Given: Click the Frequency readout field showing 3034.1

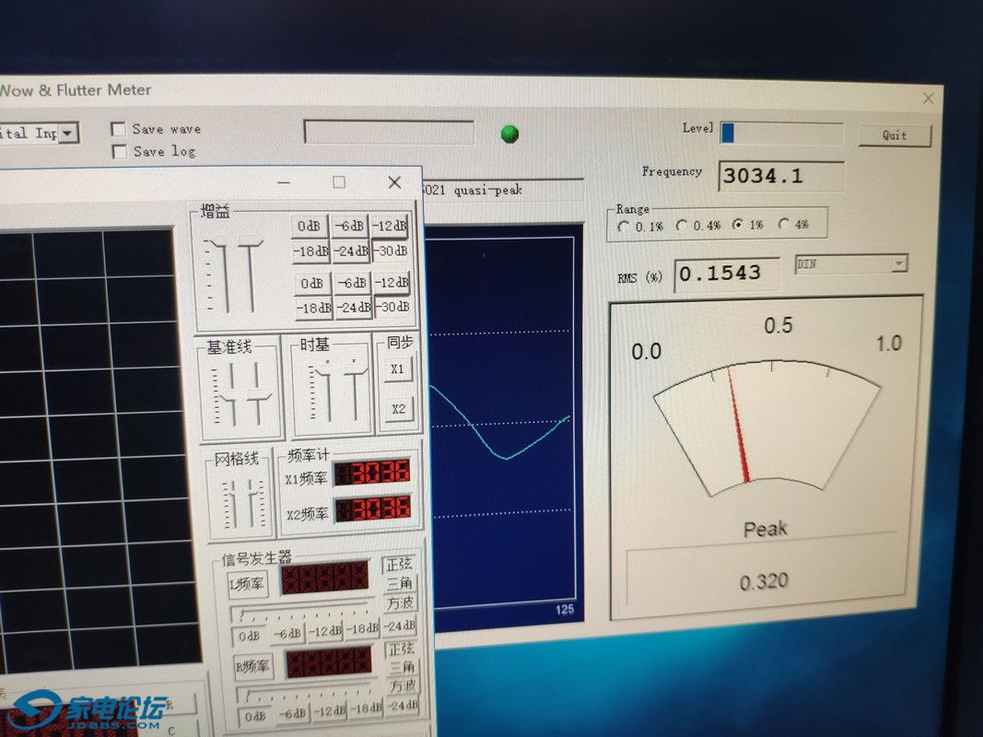Looking at the screenshot, I should click(780, 176).
